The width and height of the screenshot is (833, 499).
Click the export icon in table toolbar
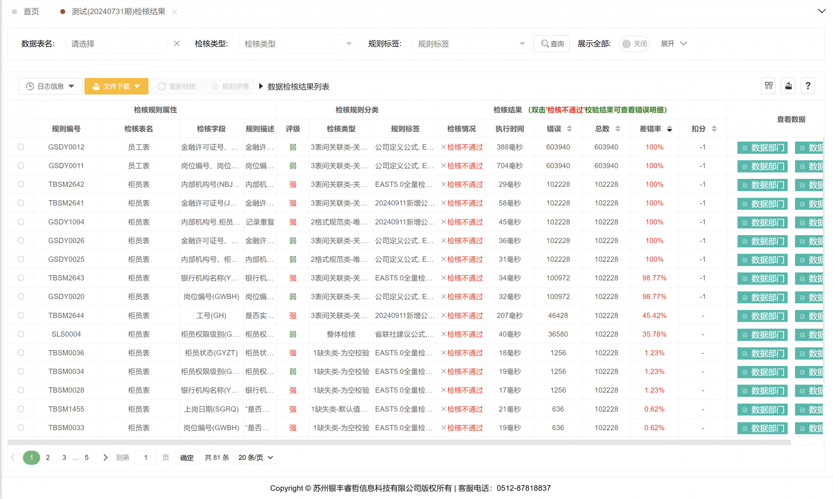pyautogui.click(x=788, y=86)
